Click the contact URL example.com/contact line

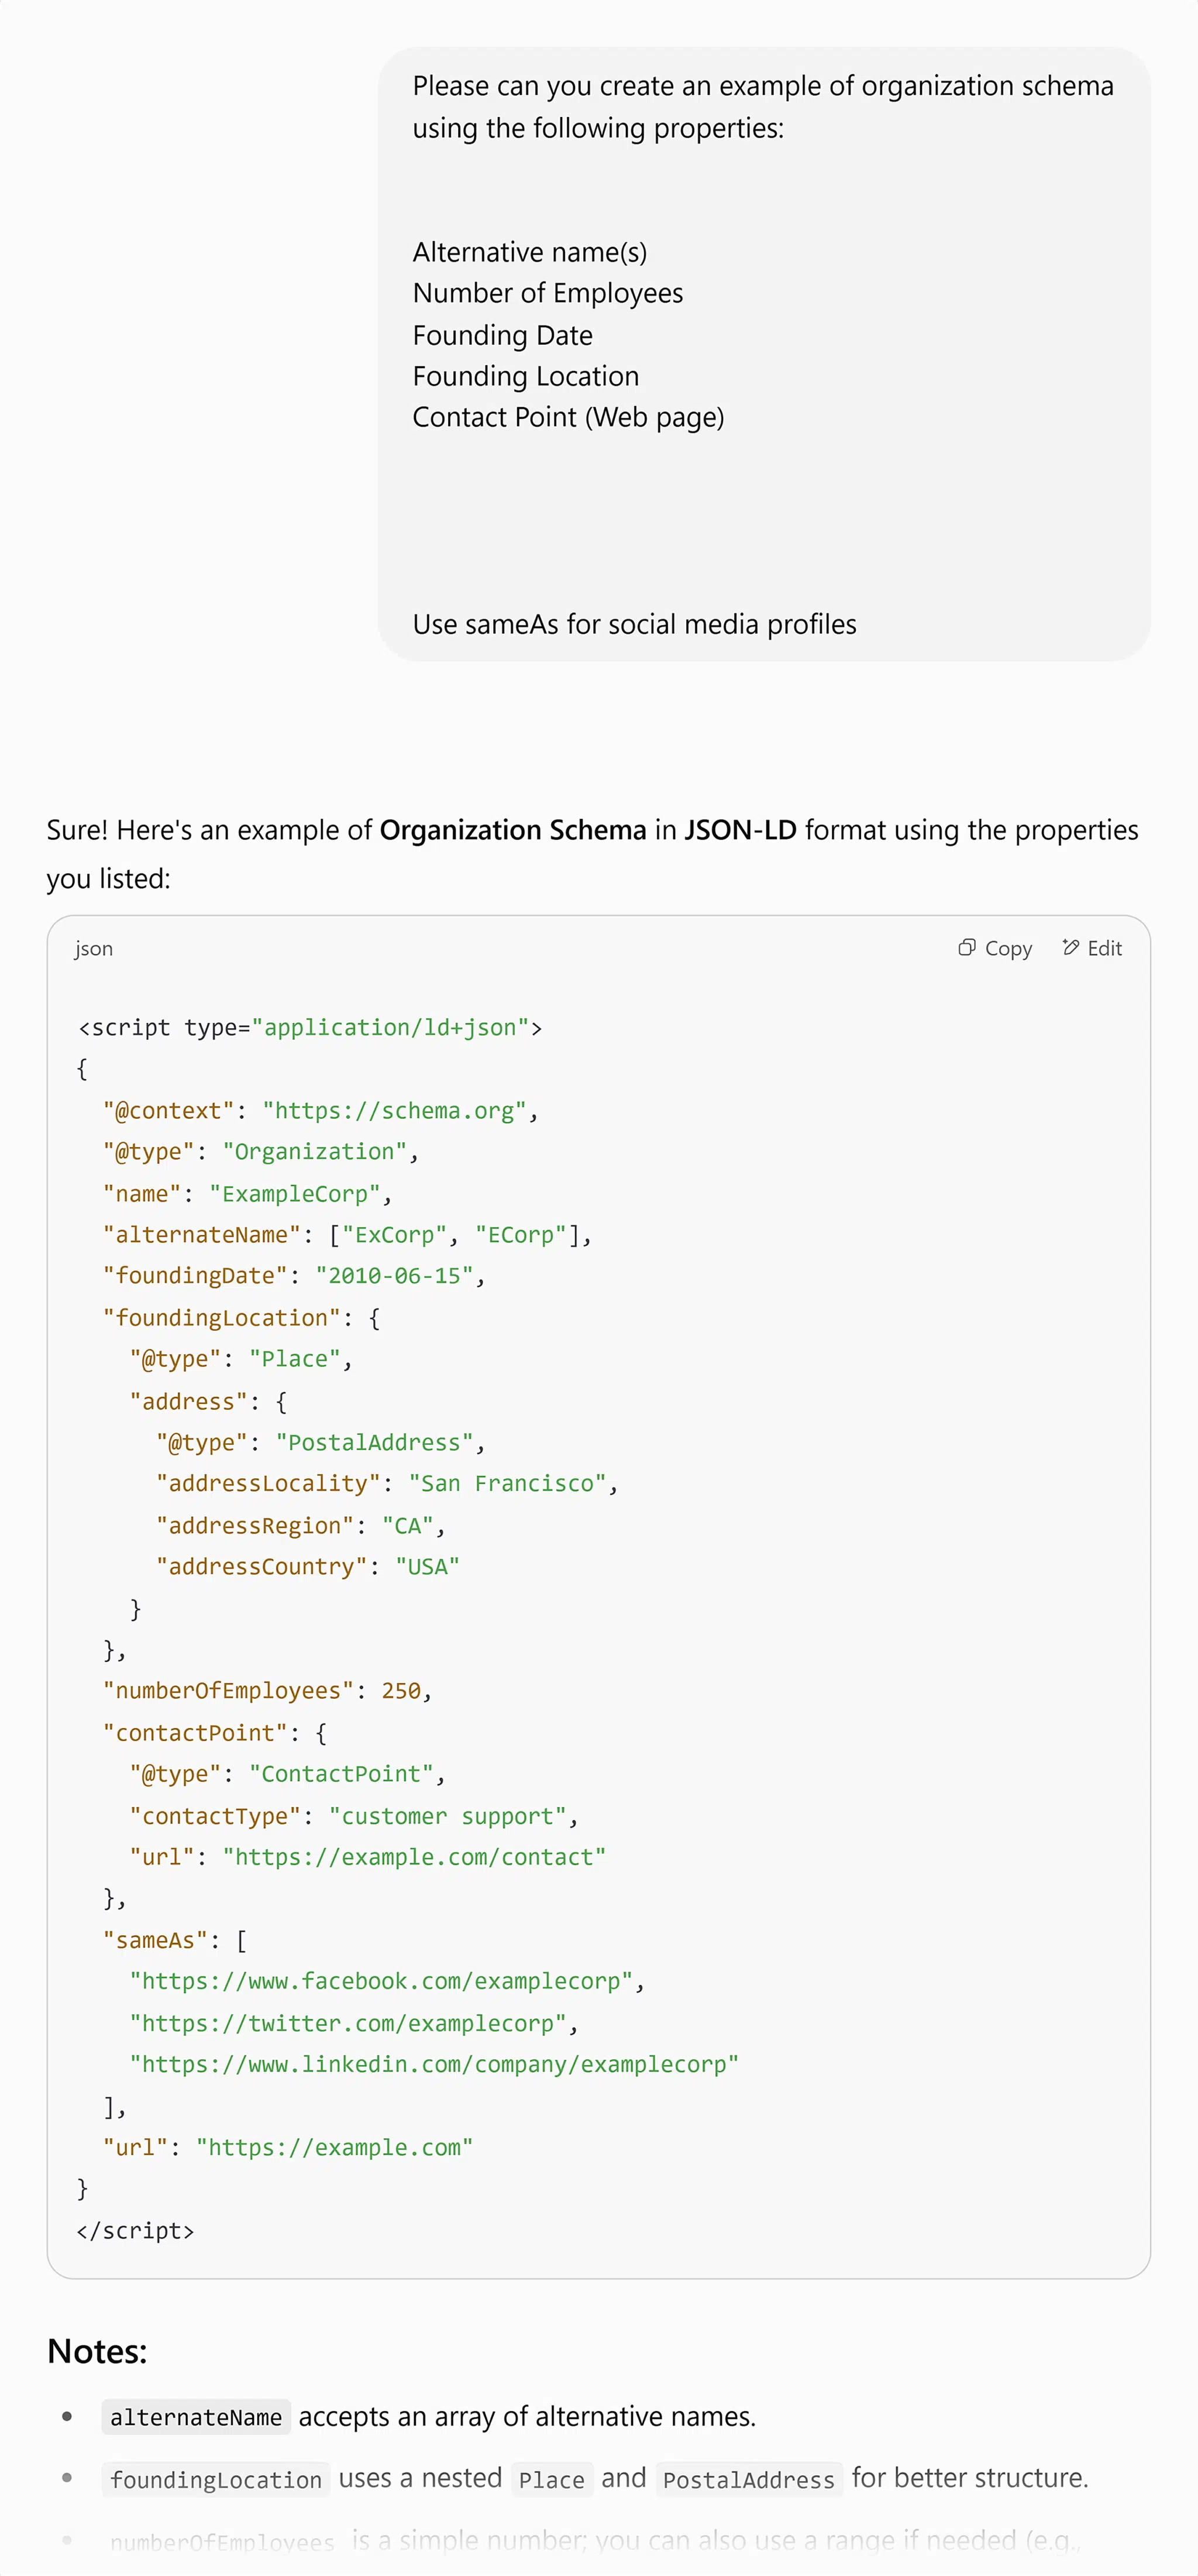click(x=368, y=1857)
